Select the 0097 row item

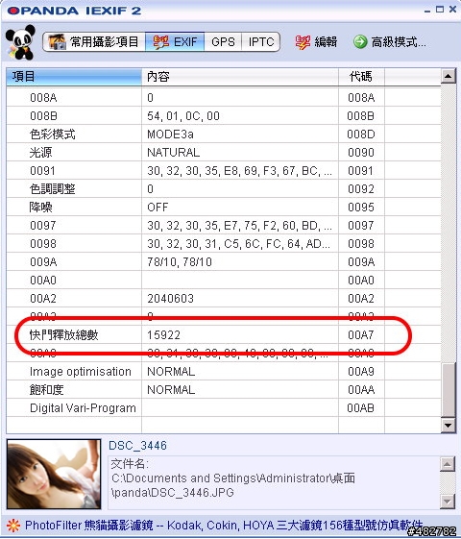pyautogui.click(x=42, y=226)
